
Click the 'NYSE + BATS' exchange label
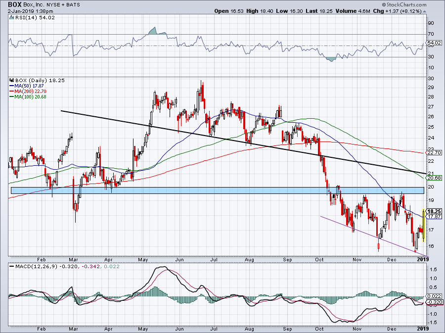coord(63,5)
